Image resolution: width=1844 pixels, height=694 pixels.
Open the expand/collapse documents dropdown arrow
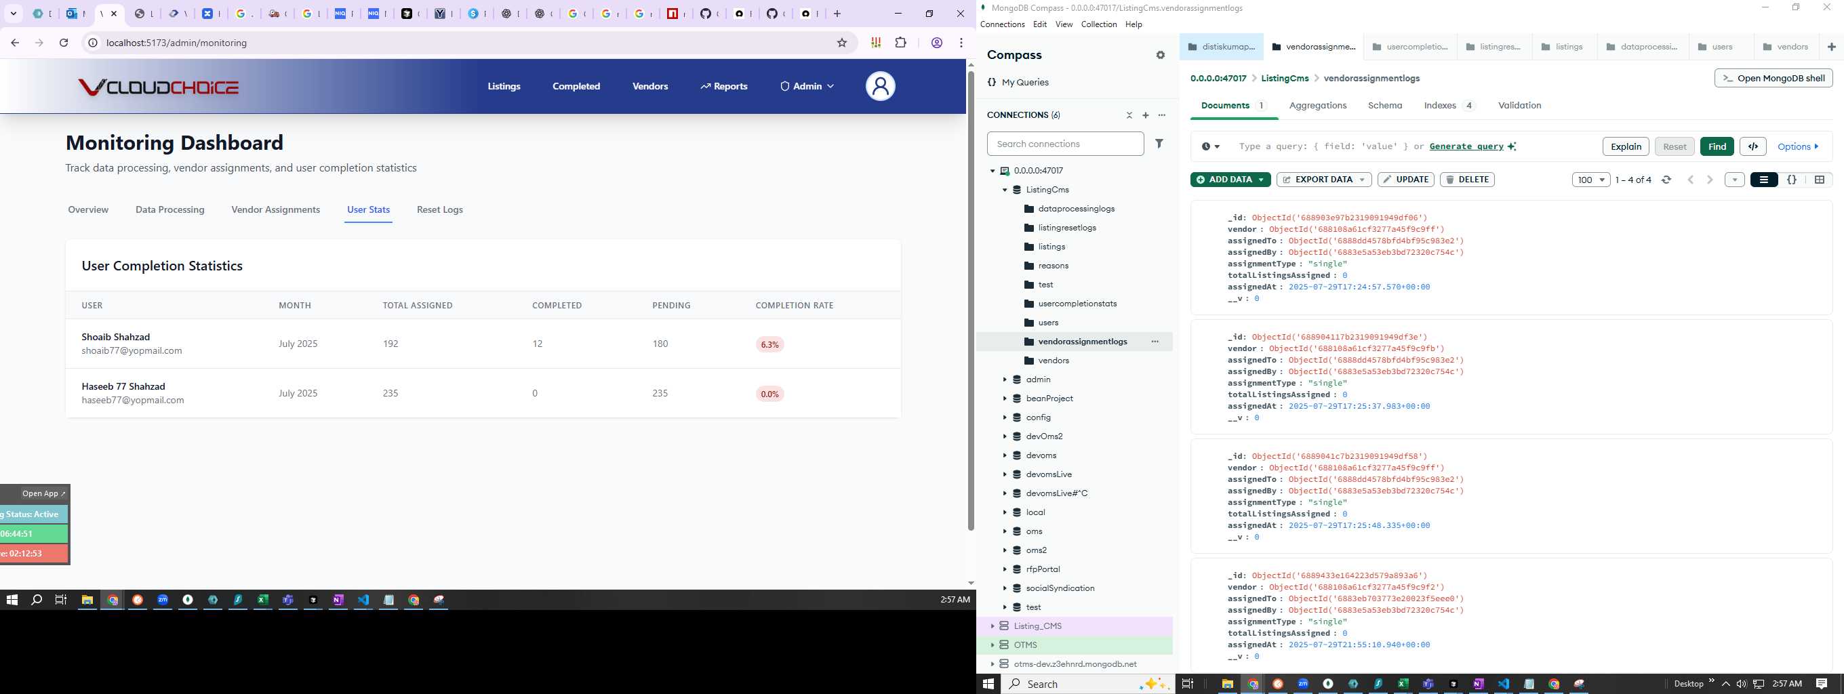point(1734,180)
